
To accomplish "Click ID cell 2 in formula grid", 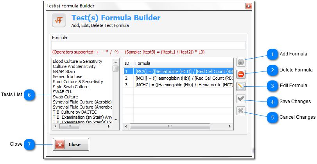I will point(126,78).
